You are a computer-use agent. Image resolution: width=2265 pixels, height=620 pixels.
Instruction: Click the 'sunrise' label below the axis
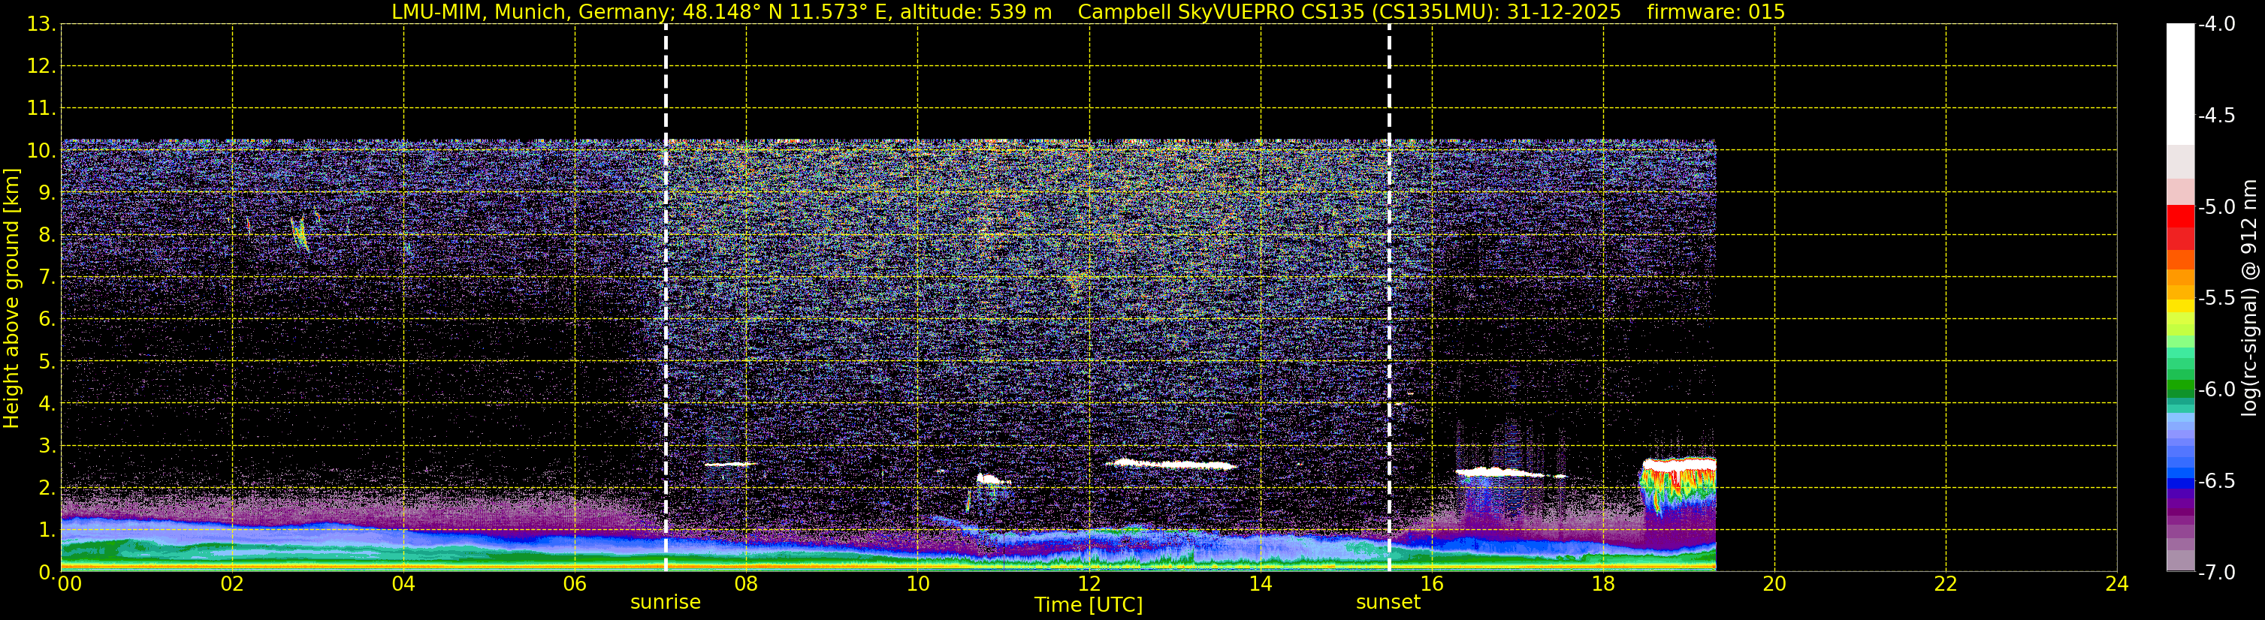click(x=666, y=603)
